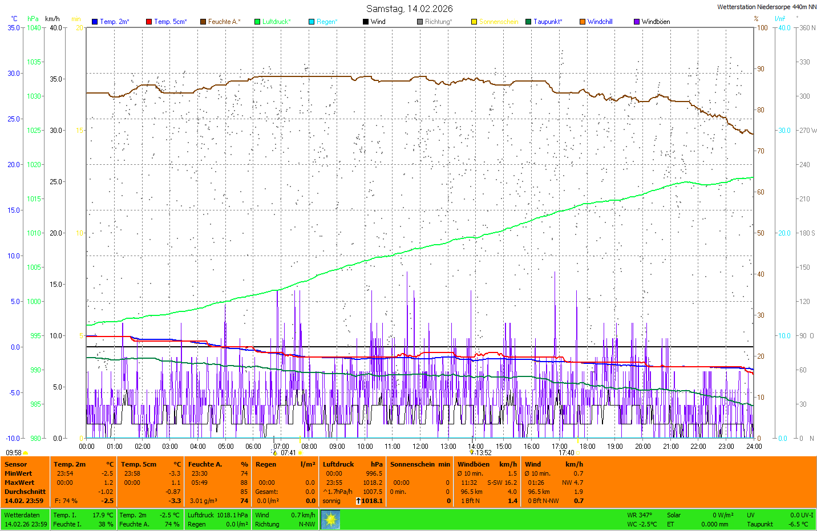This screenshot has width=817, height=531.
Task: Click the purple Windböen legend square
Action: pos(637,22)
